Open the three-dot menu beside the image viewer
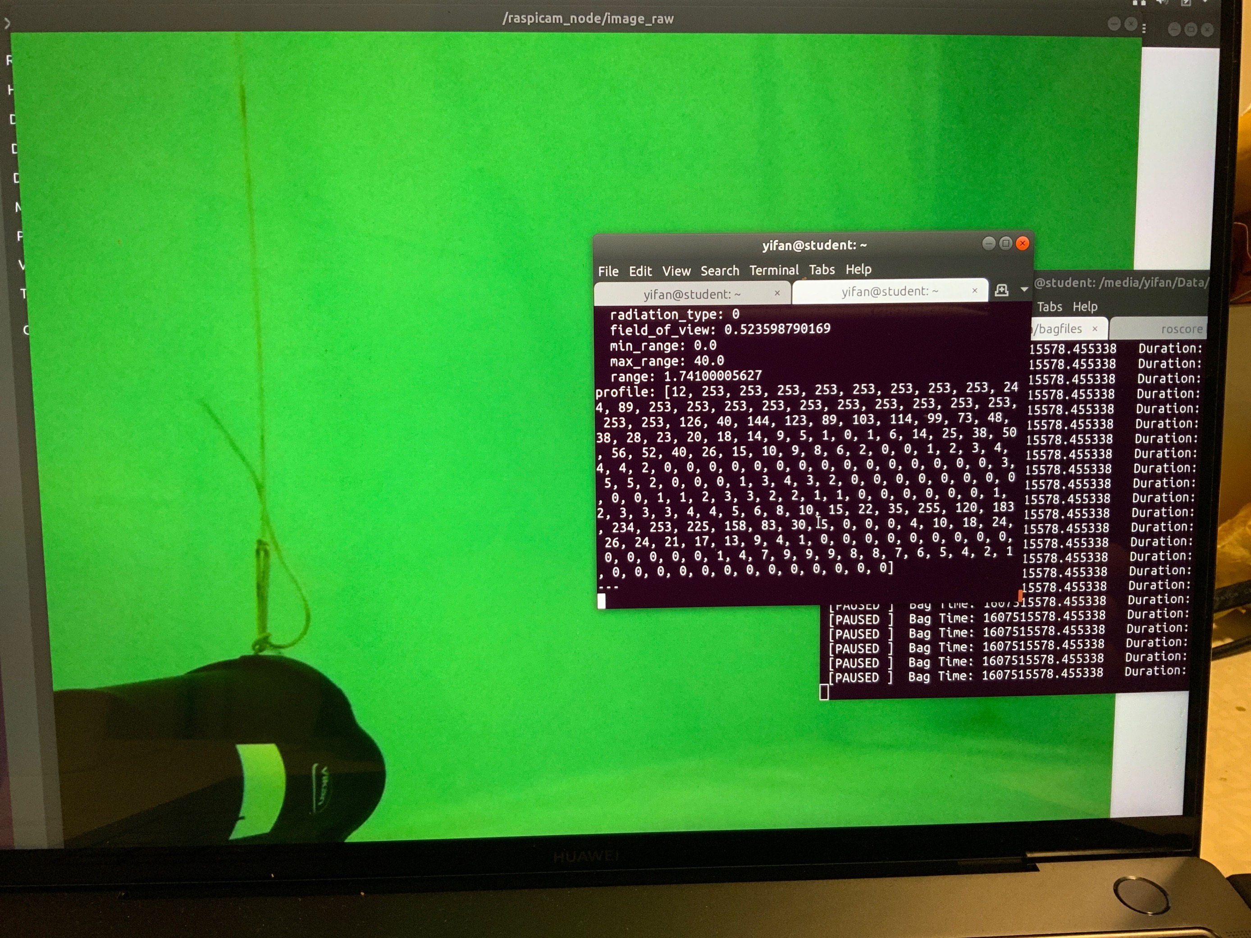Image resolution: width=1251 pixels, height=938 pixels. coord(1144,28)
